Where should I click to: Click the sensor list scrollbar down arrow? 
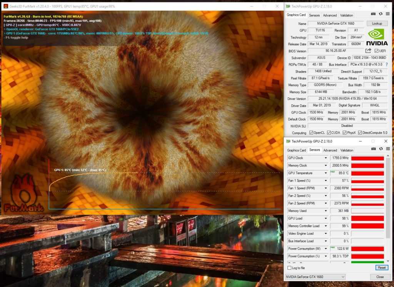point(388,261)
